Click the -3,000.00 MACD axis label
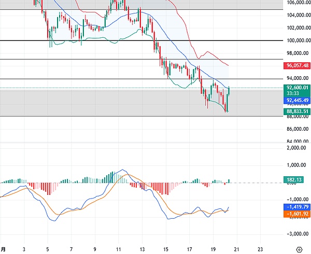This screenshot has width=311, height=254. click(x=297, y=234)
